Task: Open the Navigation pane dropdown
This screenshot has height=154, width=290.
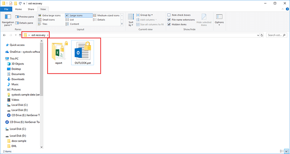Action: (x=8, y=20)
